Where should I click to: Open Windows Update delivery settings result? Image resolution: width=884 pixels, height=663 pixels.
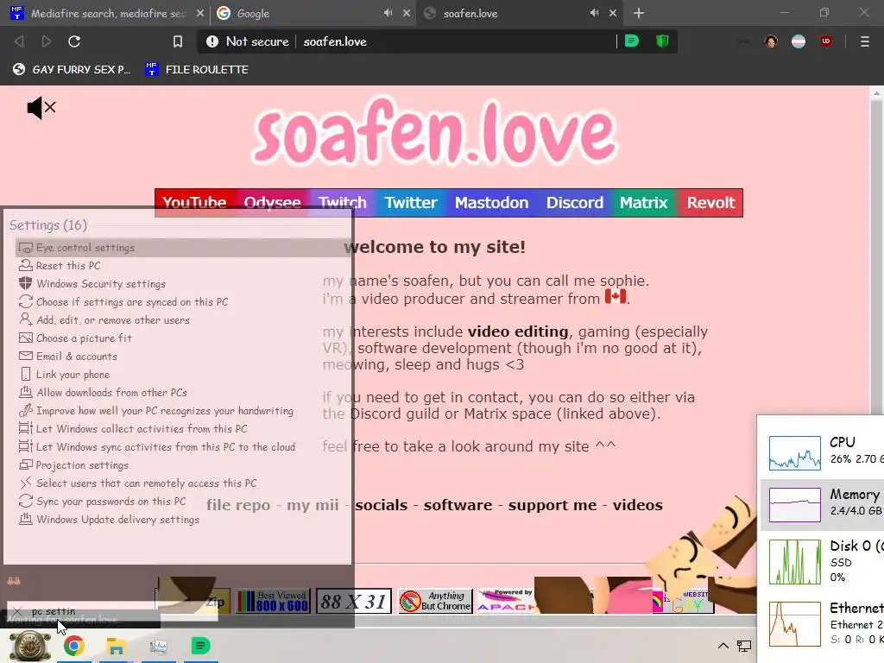pos(183,519)
